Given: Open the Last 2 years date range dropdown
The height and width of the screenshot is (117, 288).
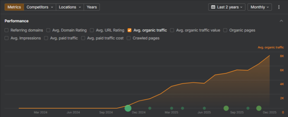Looking at the screenshot, I should [227, 7].
